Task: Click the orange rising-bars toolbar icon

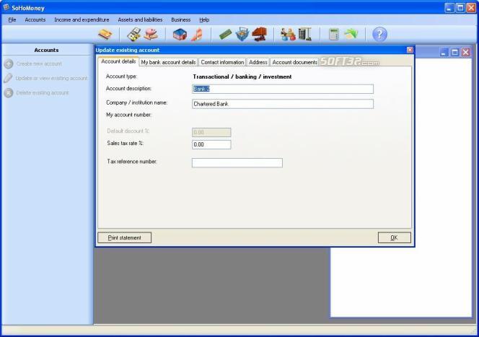Action: (197, 34)
